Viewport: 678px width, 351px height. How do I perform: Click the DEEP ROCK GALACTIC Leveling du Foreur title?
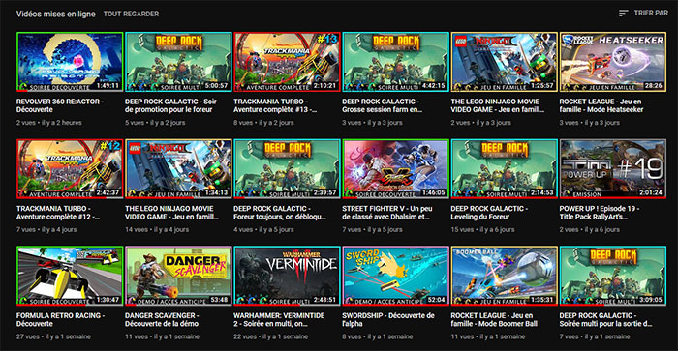point(489,213)
